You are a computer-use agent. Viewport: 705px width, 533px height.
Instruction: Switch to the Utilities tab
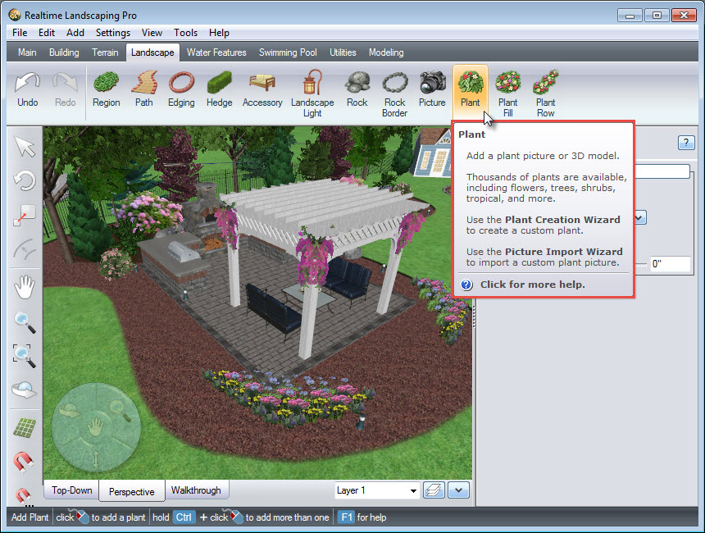(343, 52)
